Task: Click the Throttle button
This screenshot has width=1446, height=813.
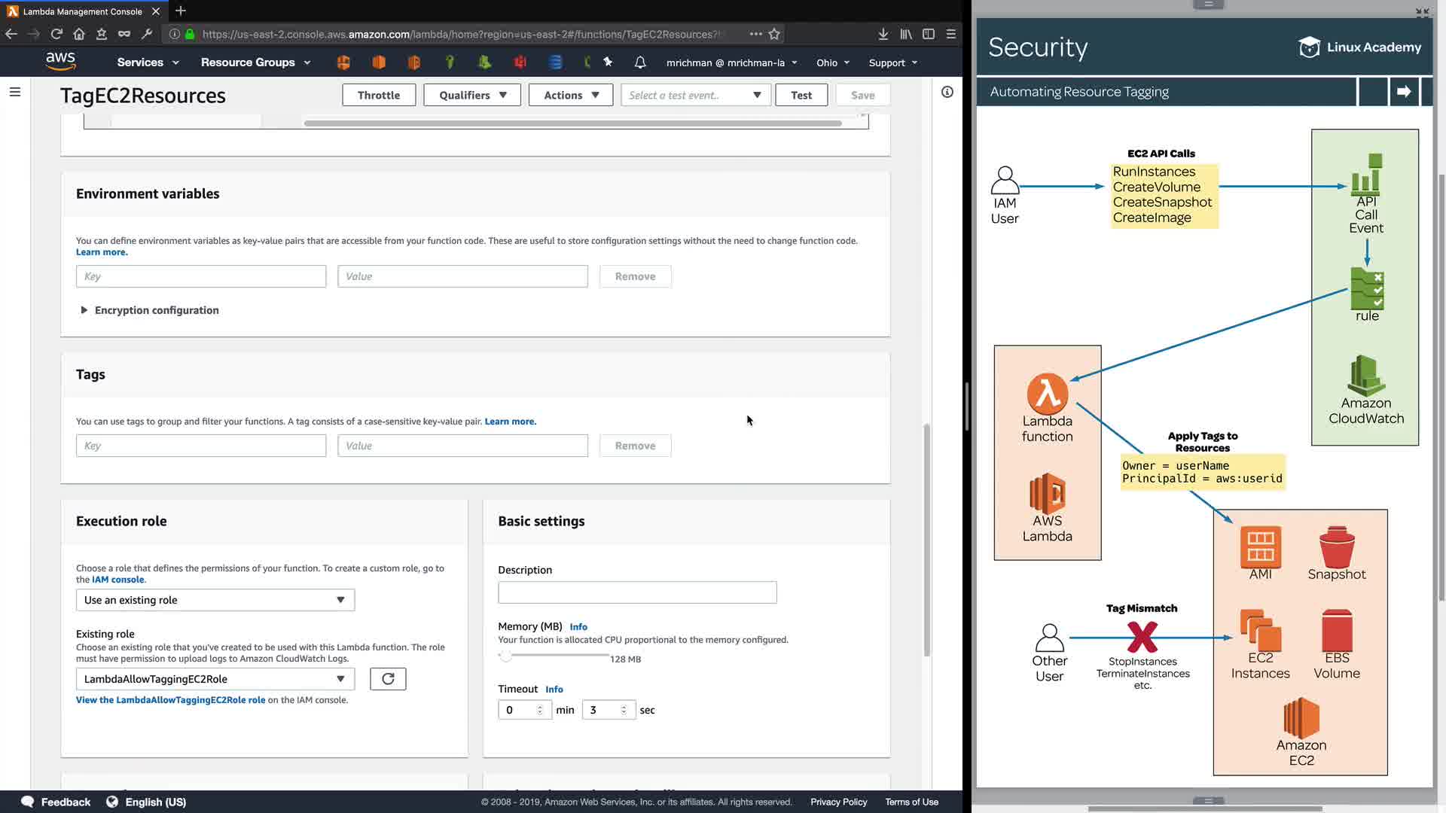Action: (379, 95)
